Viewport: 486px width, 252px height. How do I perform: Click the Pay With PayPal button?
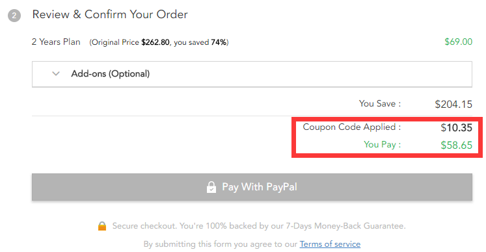click(252, 187)
